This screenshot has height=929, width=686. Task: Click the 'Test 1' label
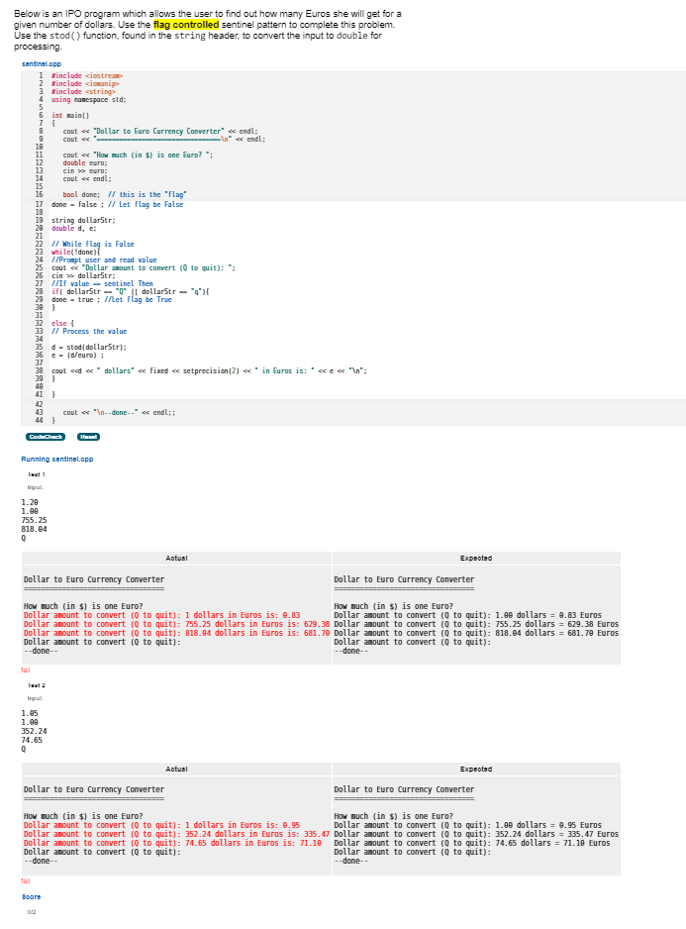point(37,474)
